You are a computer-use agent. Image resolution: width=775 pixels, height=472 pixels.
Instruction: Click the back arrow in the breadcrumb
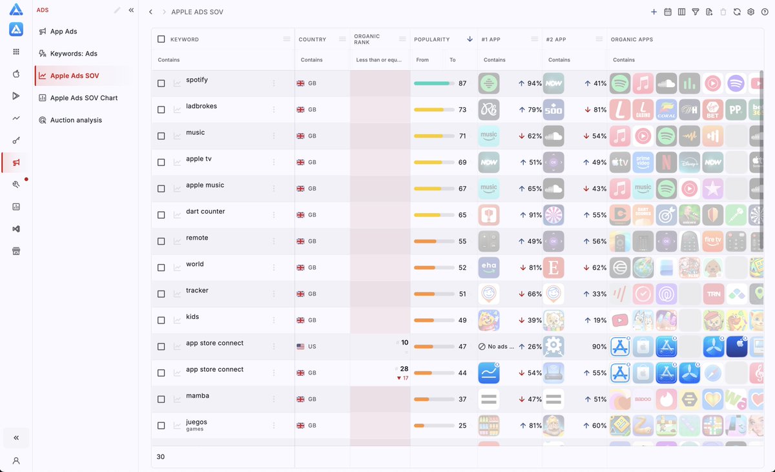coord(150,12)
